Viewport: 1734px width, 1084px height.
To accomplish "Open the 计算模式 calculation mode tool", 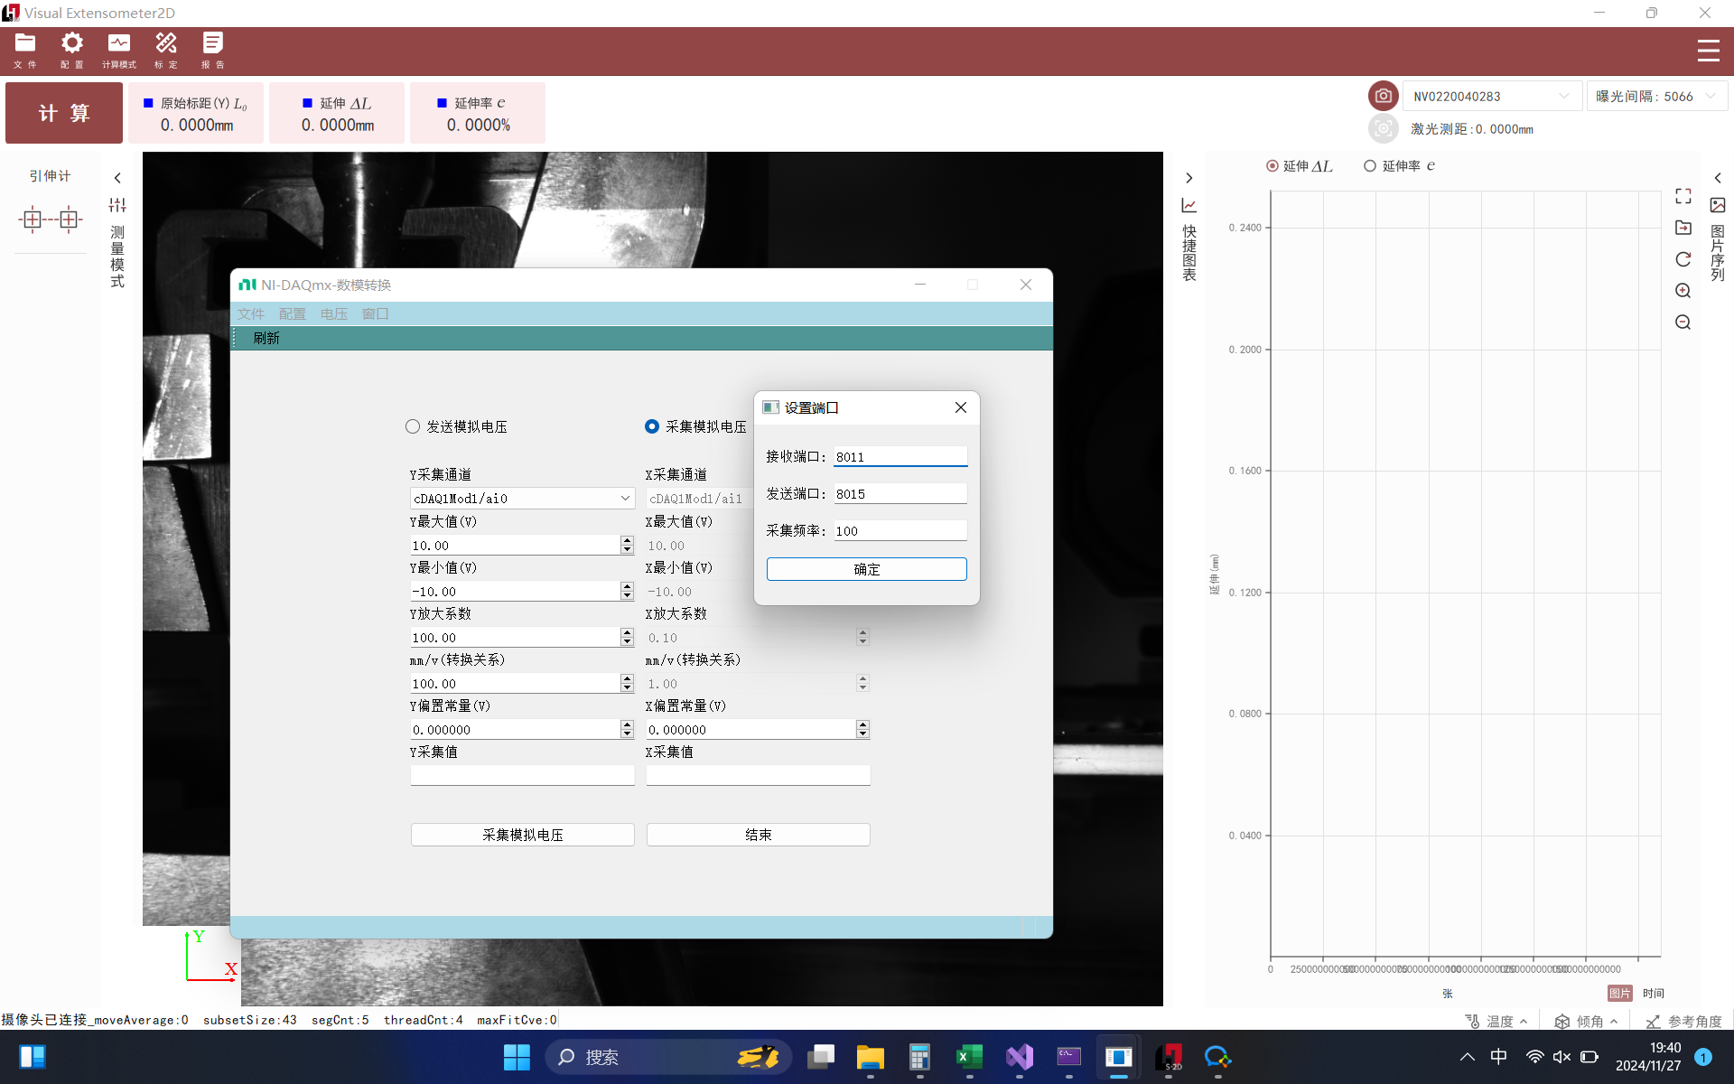I will tap(118, 50).
